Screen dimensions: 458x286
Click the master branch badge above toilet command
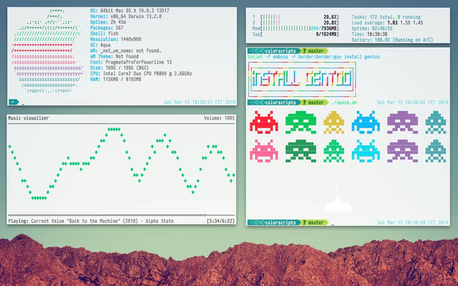[x=315, y=51]
